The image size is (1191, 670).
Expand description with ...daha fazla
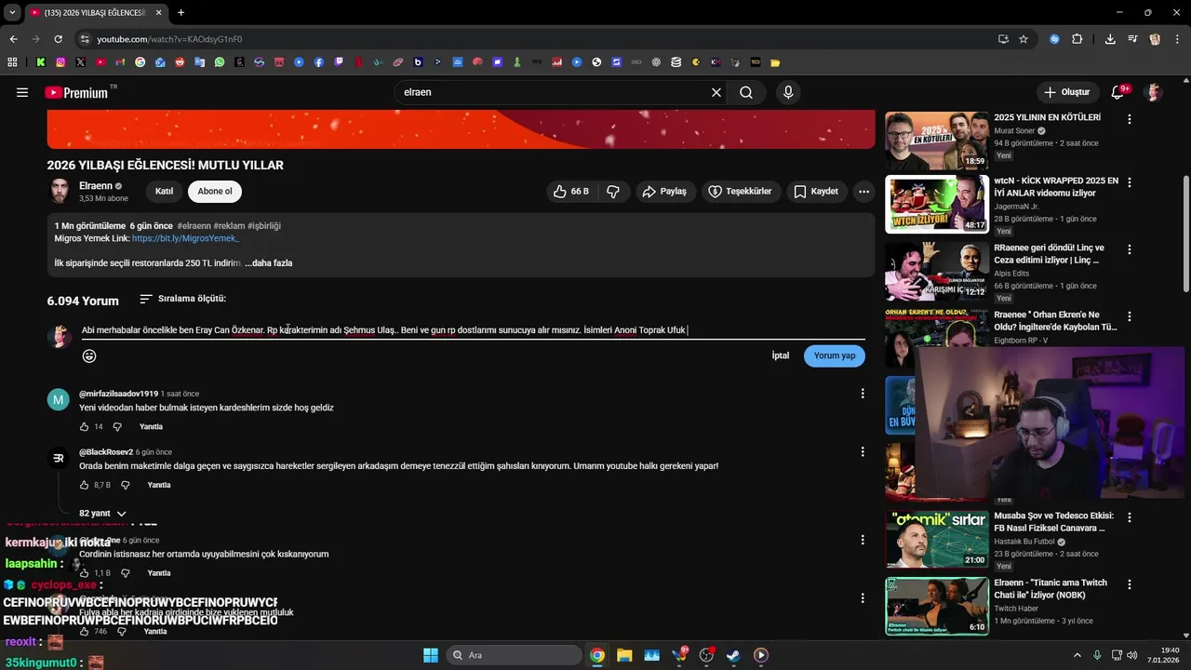[x=269, y=263]
